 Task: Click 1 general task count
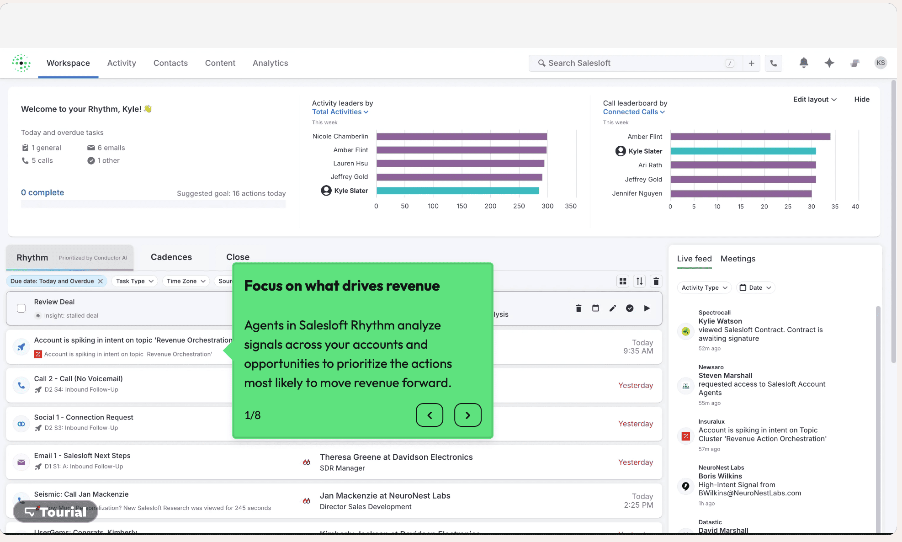pyautogui.click(x=41, y=148)
